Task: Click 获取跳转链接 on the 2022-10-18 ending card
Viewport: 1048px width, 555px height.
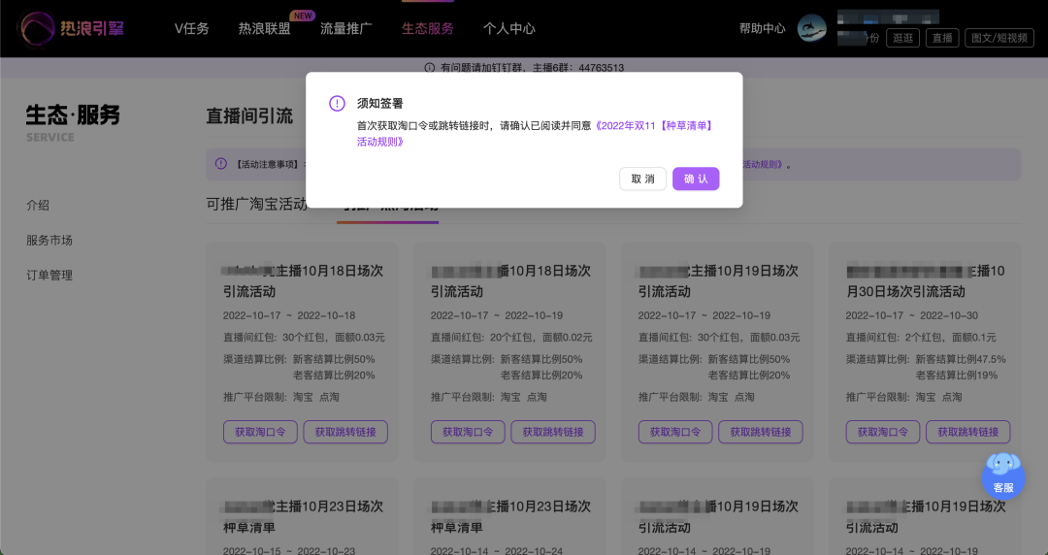Action: [345, 432]
